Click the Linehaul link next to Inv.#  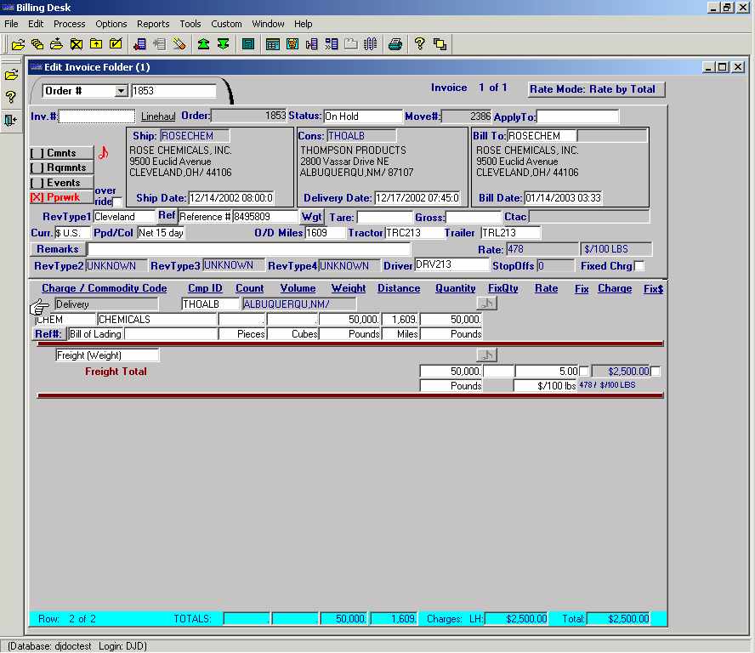tap(158, 116)
